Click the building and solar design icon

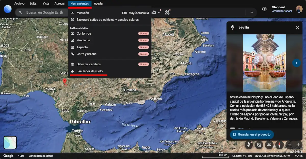[72, 20]
